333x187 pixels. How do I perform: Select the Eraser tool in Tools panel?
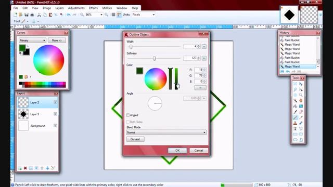(301, 112)
